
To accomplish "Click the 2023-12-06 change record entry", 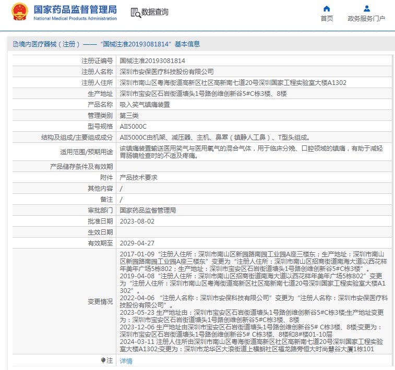I will (251, 330).
